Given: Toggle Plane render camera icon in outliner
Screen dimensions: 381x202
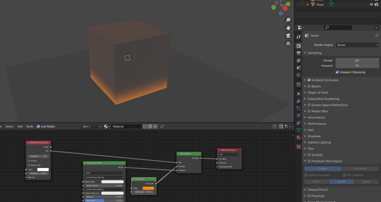Looking at the screenshot, I should point(377,4).
